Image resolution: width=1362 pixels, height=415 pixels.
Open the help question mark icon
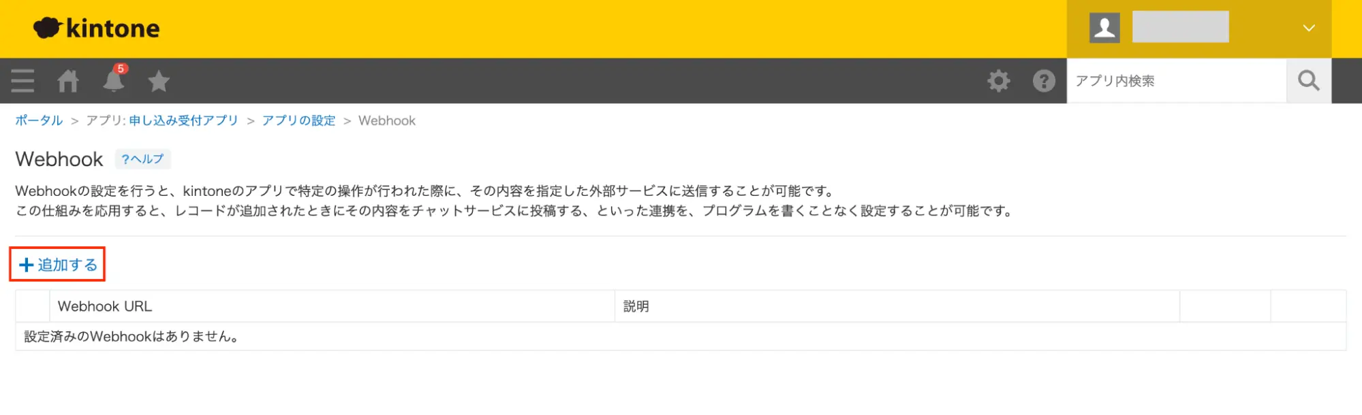(1044, 81)
